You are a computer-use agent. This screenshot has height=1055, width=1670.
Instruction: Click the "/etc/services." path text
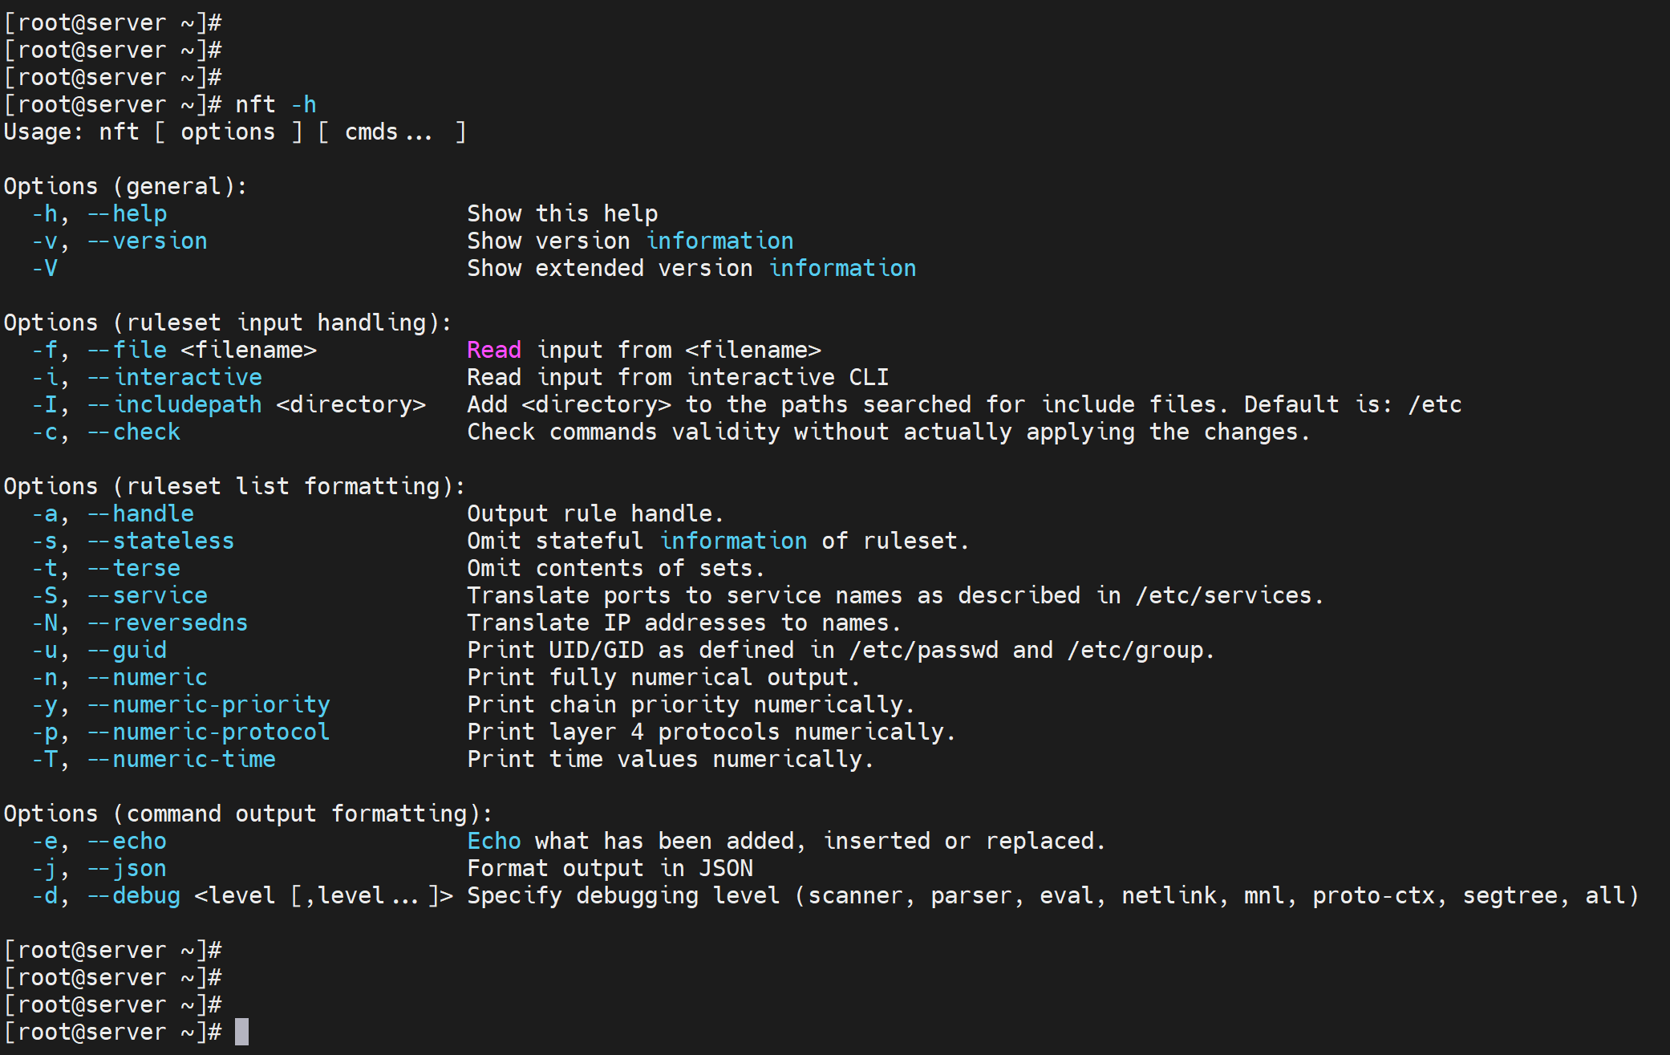pos(1230,595)
